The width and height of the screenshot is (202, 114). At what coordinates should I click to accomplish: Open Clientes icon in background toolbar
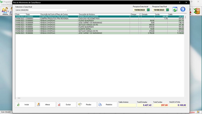[5, 11]
